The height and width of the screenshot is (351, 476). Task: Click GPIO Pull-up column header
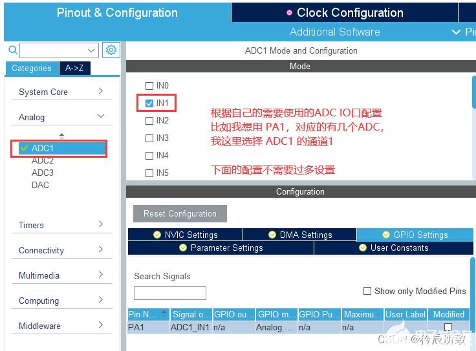coord(319,314)
